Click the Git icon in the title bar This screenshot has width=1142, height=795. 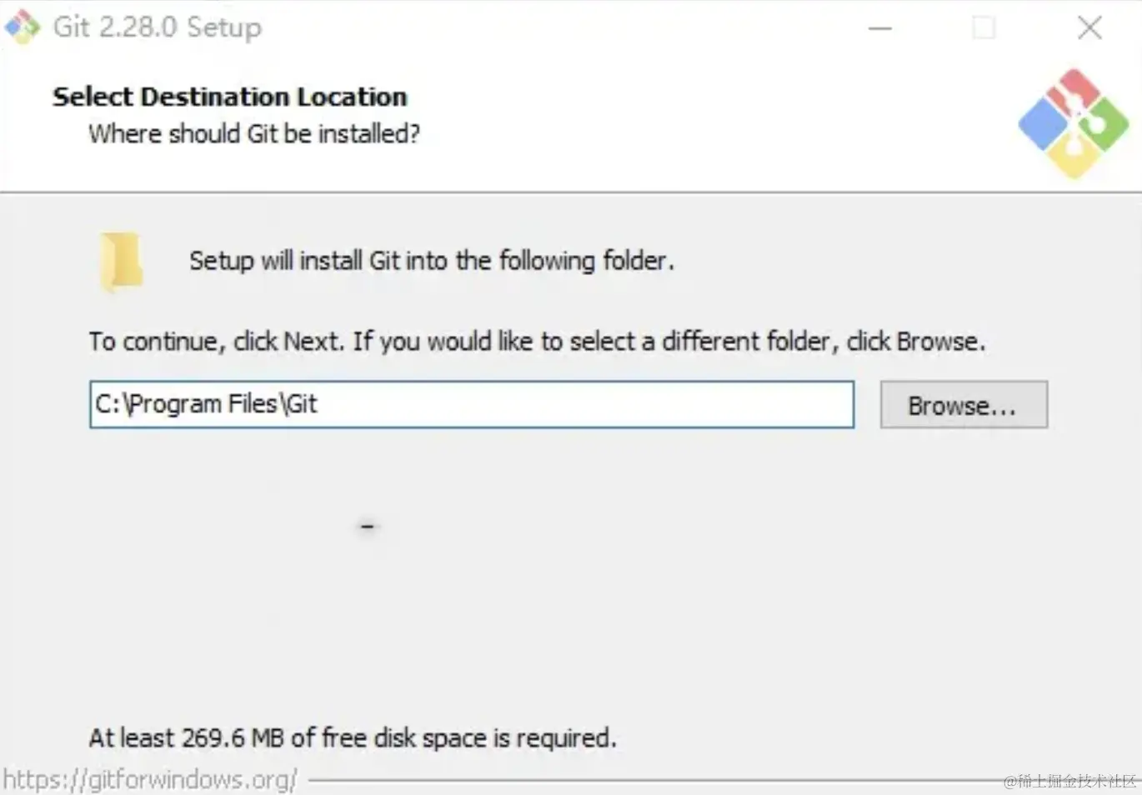(23, 27)
